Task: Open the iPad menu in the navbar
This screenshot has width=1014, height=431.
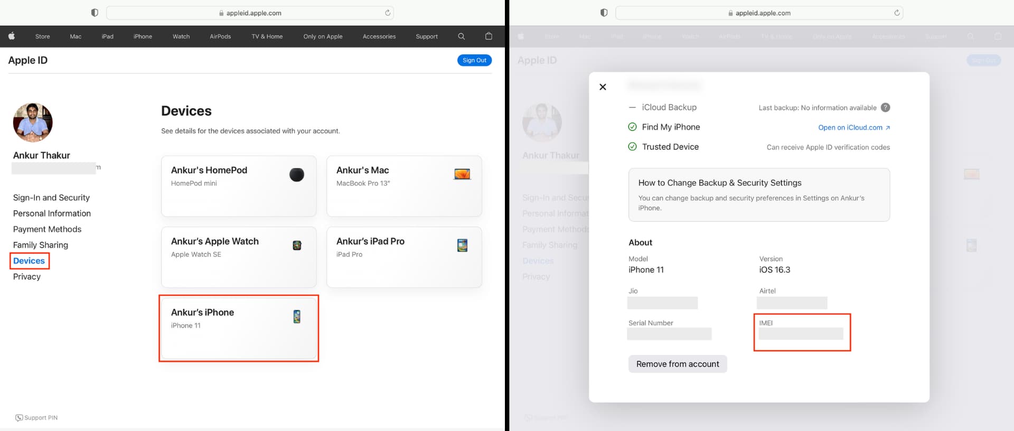Action: 108,36
